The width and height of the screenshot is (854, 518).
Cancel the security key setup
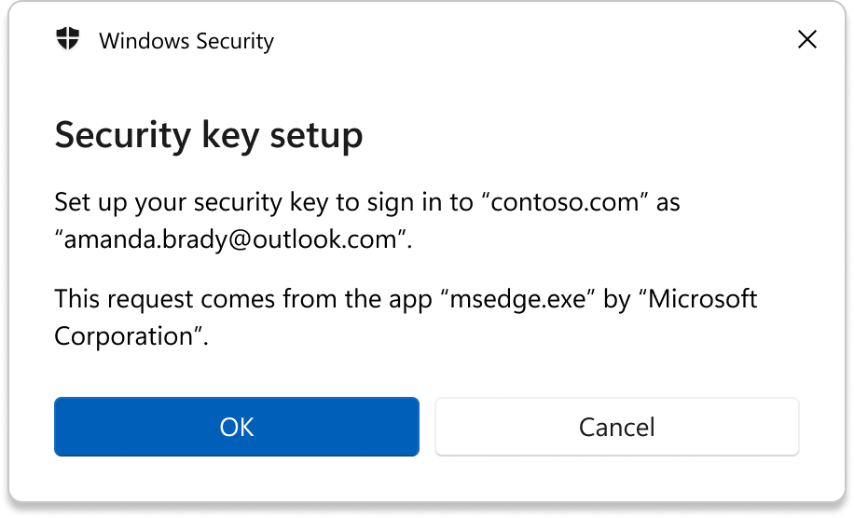[x=616, y=427]
